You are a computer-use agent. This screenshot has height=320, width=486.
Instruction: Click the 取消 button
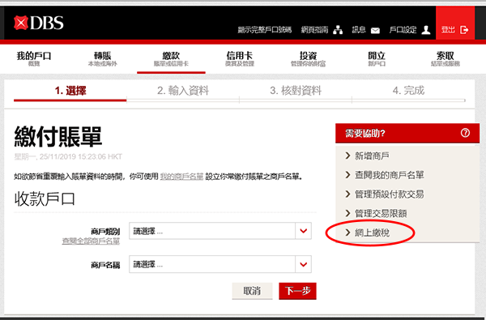tap(252, 291)
